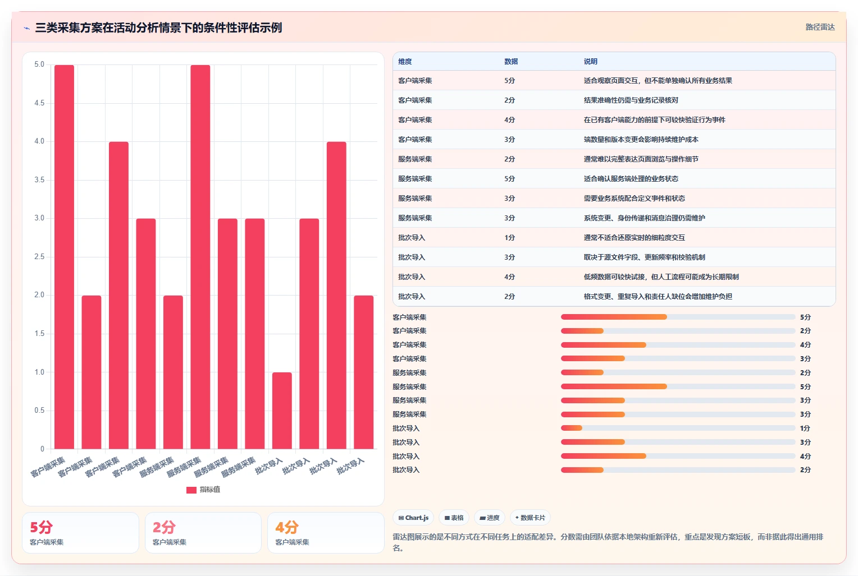Select row 低频数据可较快试接，但人工流程可能成为长期限制
The height and width of the screenshot is (576, 858).
[614, 277]
